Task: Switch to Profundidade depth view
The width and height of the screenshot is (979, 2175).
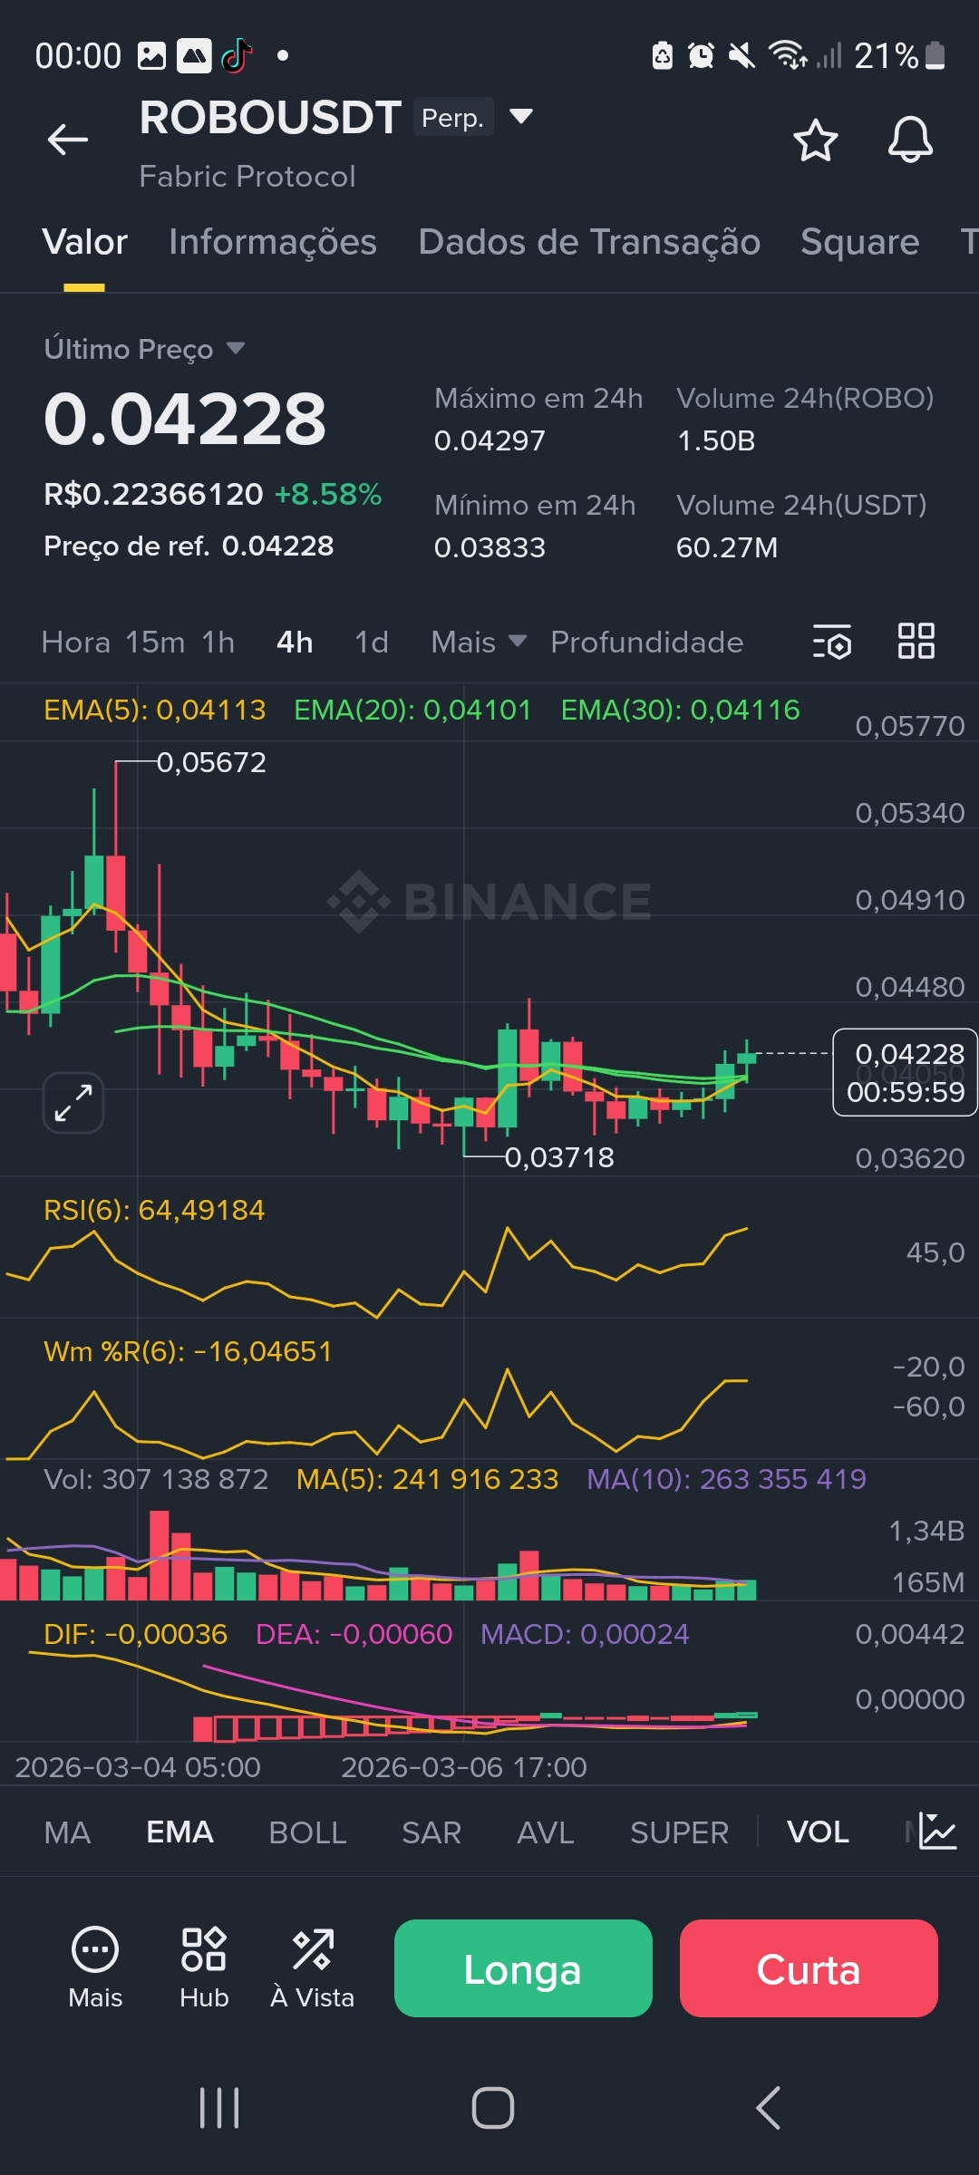Action: pos(647,642)
